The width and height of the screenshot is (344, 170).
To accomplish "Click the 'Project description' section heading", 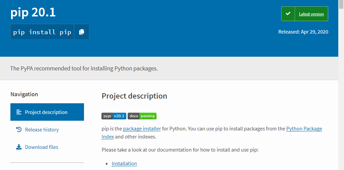I will pos(134,96).
